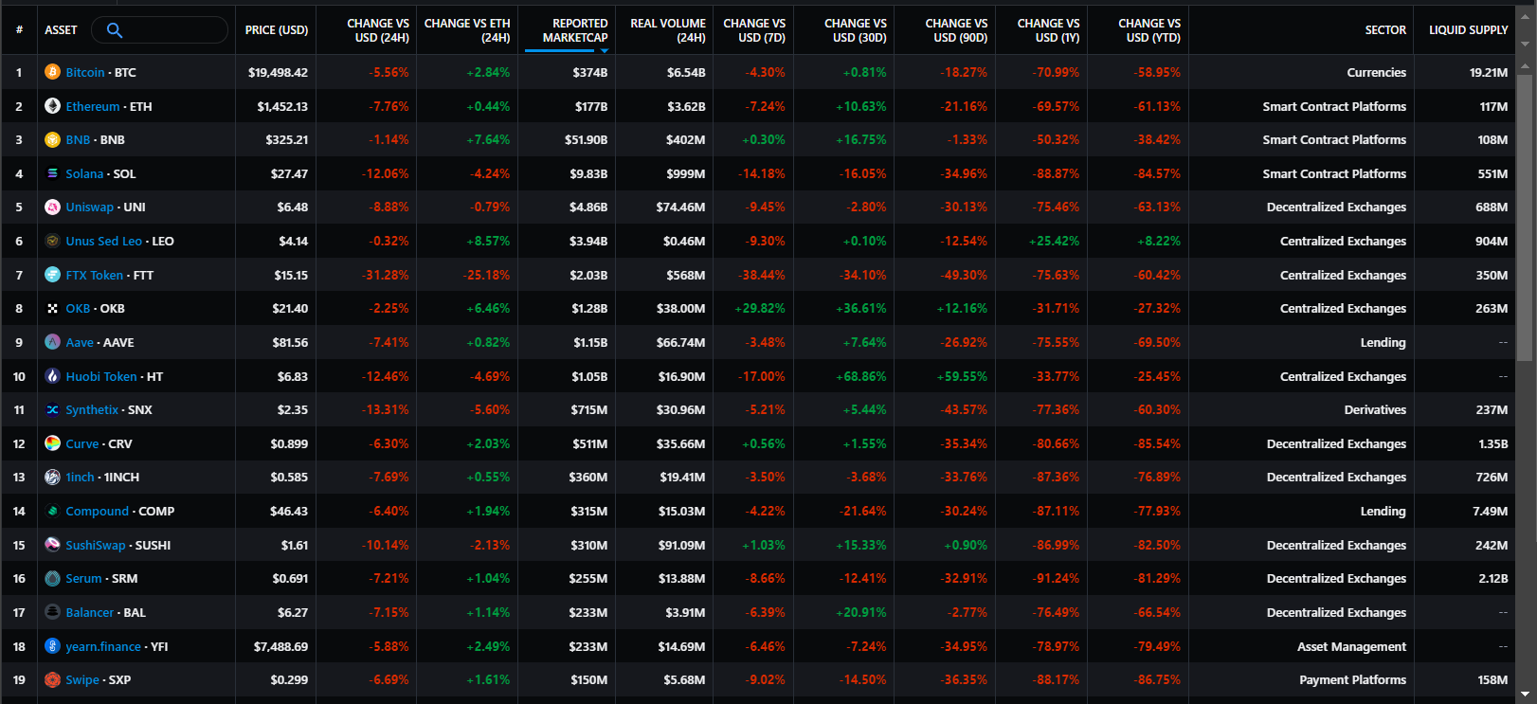
Task: Sort by Sector column header
Action: 1385,30
